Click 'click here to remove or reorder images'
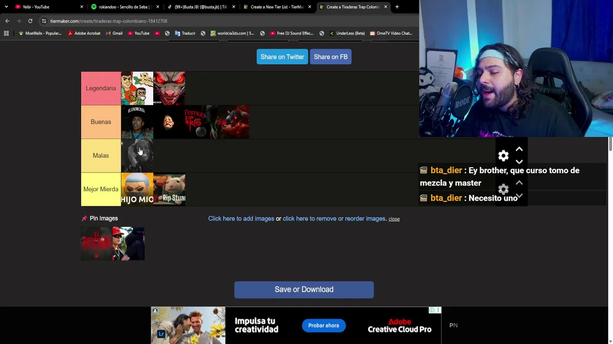Viewport: 613px width, 344px height. tap(334, 219)
